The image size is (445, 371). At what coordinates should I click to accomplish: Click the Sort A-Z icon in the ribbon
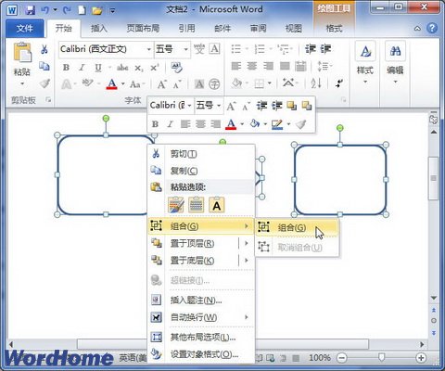[316, 83]
